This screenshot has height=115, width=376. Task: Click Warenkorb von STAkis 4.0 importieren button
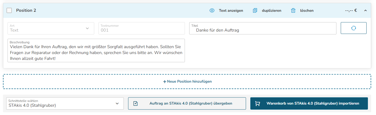point(309,103)
